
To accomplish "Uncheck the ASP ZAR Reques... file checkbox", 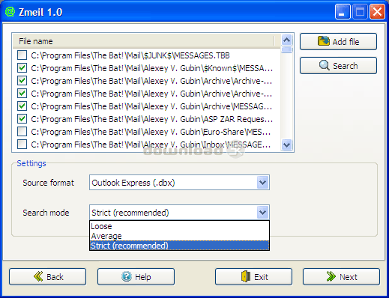I will tap(22, 119).
